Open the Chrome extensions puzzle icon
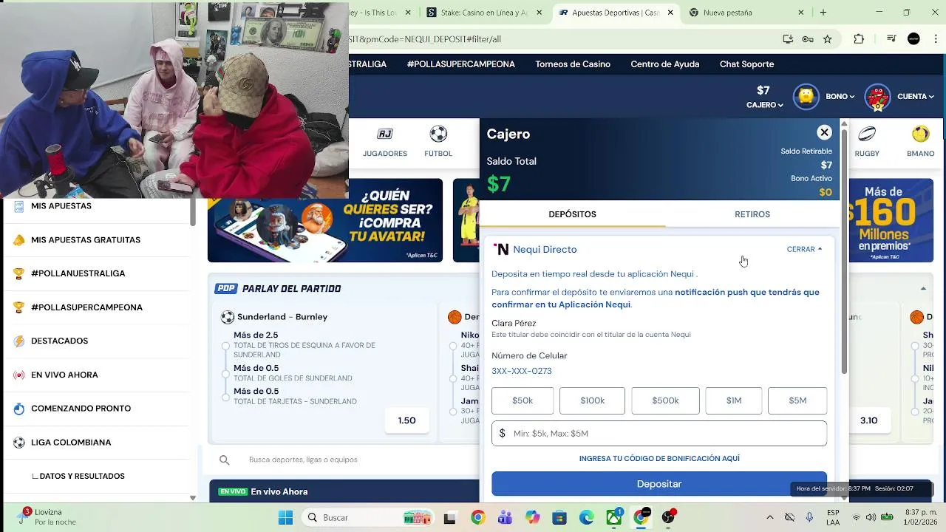 click(859, 39)
